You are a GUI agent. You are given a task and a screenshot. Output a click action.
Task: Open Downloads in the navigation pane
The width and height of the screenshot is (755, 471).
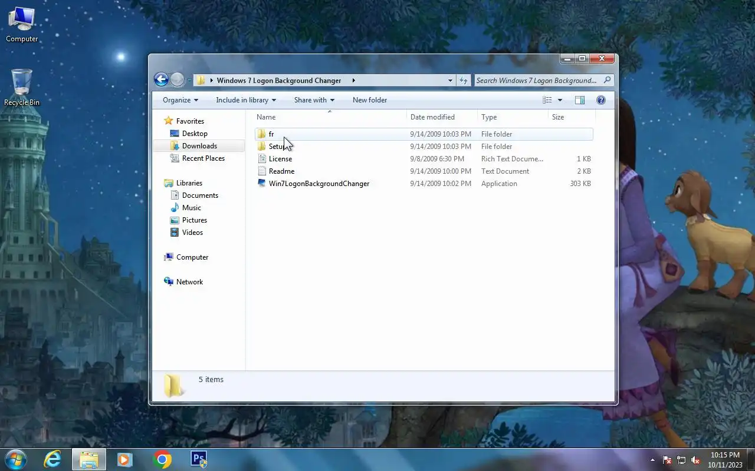tap(199, 146)
